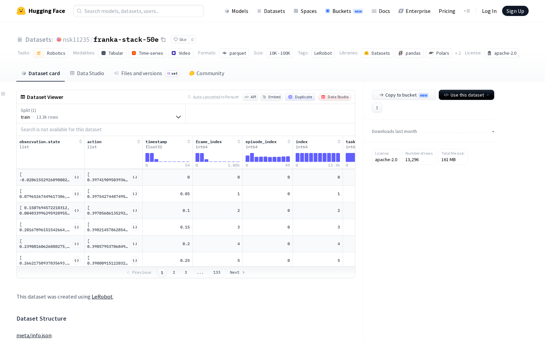The image size is (545, 340).
Task: Expand action cell in row with timestamp 0.25
Action: [135, 260]
